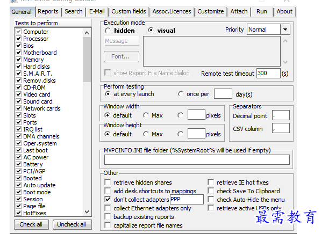This screenshot has width=321, height=234.
Task: Uncheck the Motherboard test
Action: 19,52
